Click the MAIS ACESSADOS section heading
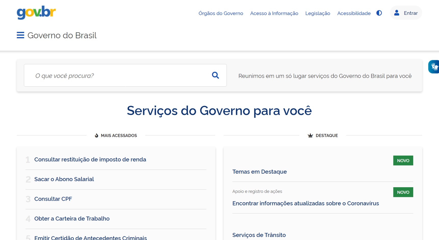The width and height of the screenshot is (439, 240). click(119, 135)
